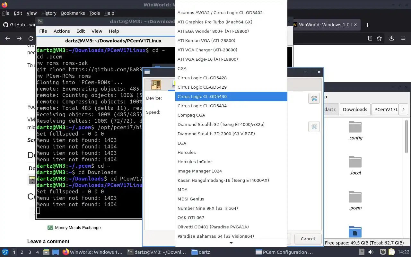Reload the Firefox page
This screenshot has height=257, width=411.
[31, 38]
